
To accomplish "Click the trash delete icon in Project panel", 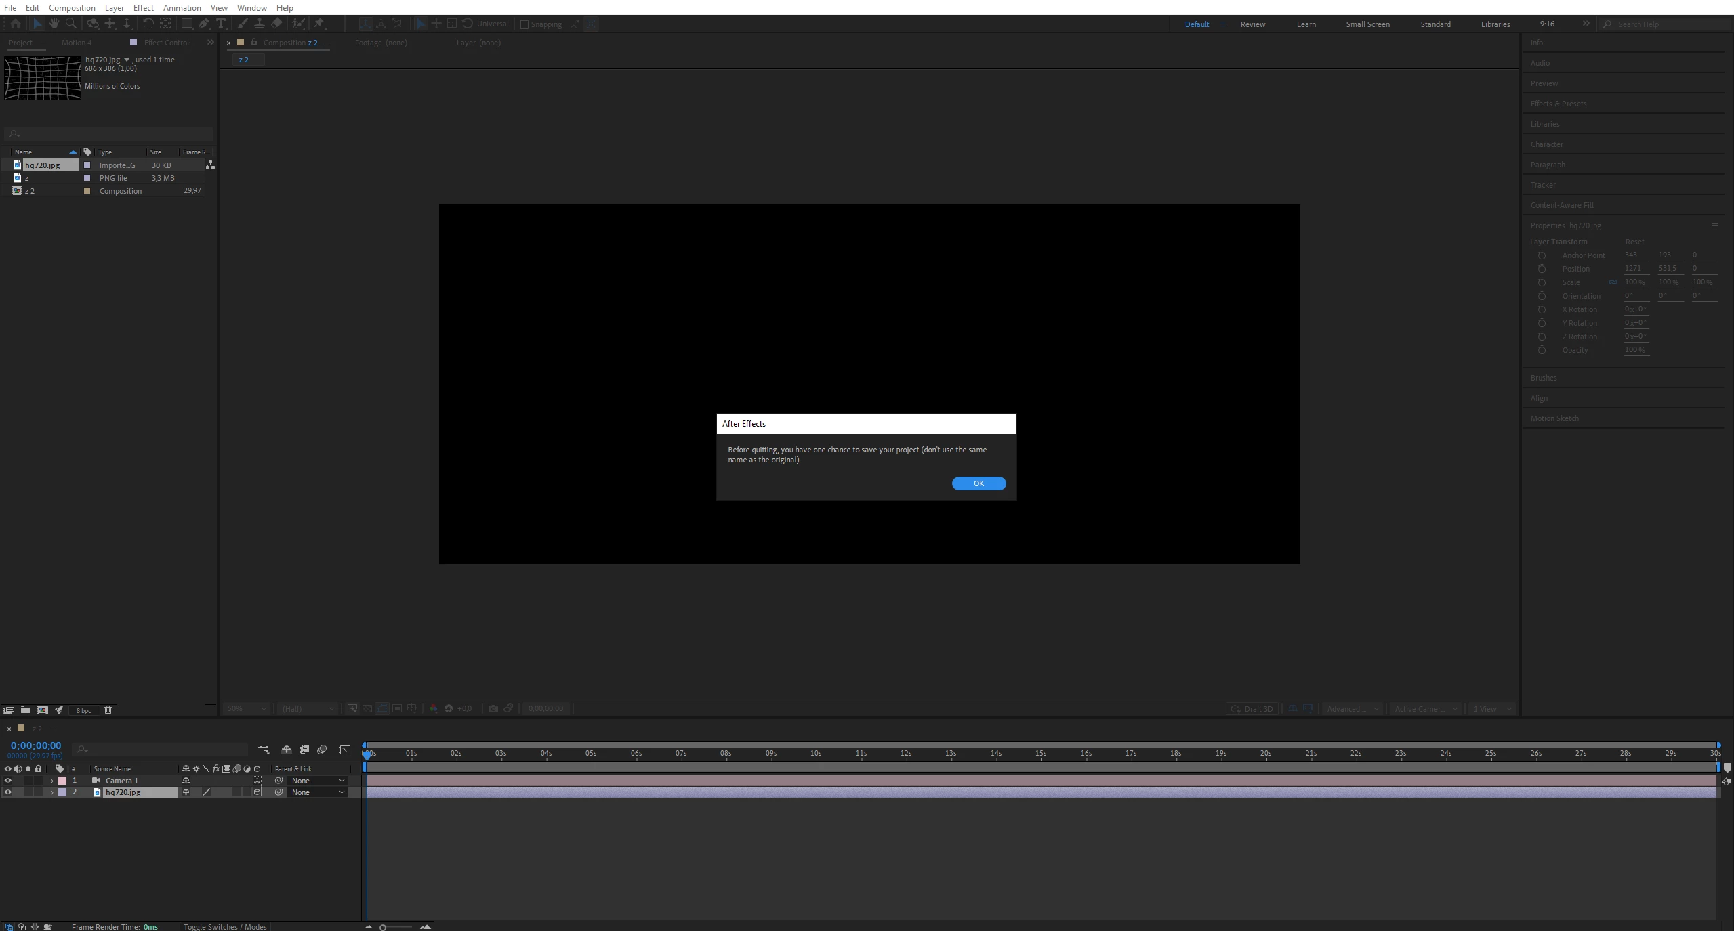I will (108, 710).
